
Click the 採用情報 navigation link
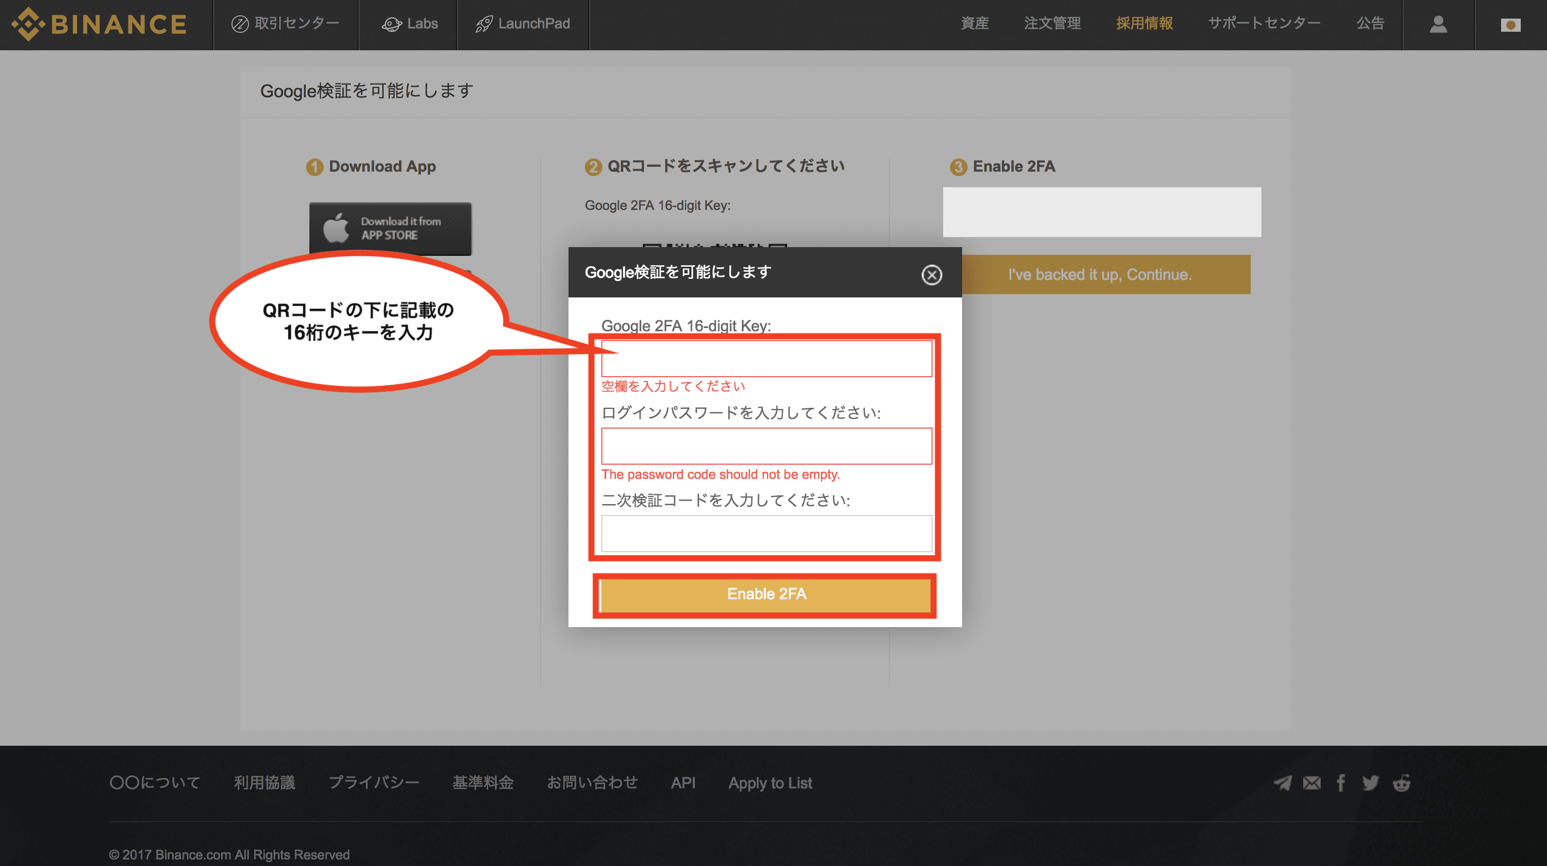click(x=1144, y=24)
